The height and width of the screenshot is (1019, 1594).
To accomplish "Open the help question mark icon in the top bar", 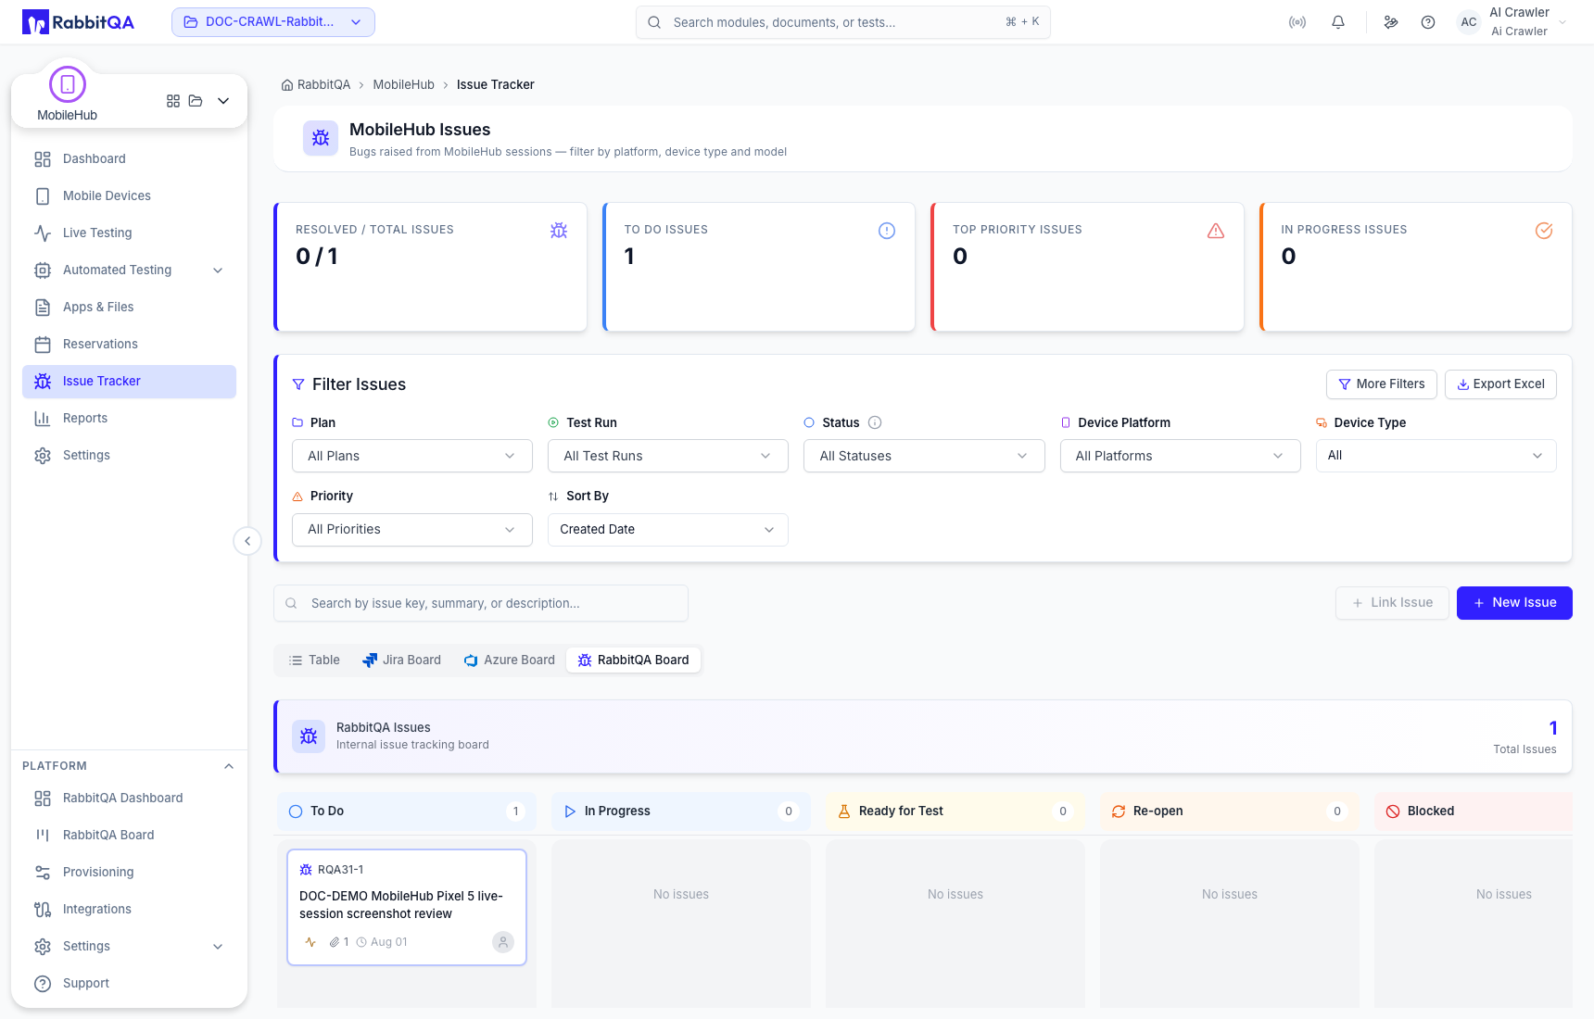I will (1428, 22).
